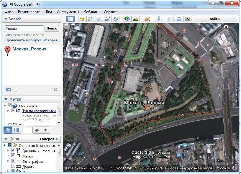
Task: Uncheck the Метки layer checkbox
Action: point(13,155)
